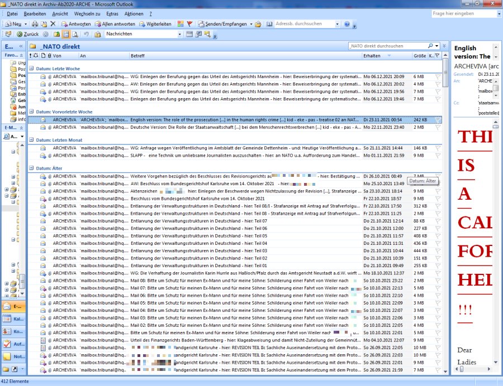
Task: Click the Send/Receive folder icon after Senden/Empfangen
Action: point(258,24)
